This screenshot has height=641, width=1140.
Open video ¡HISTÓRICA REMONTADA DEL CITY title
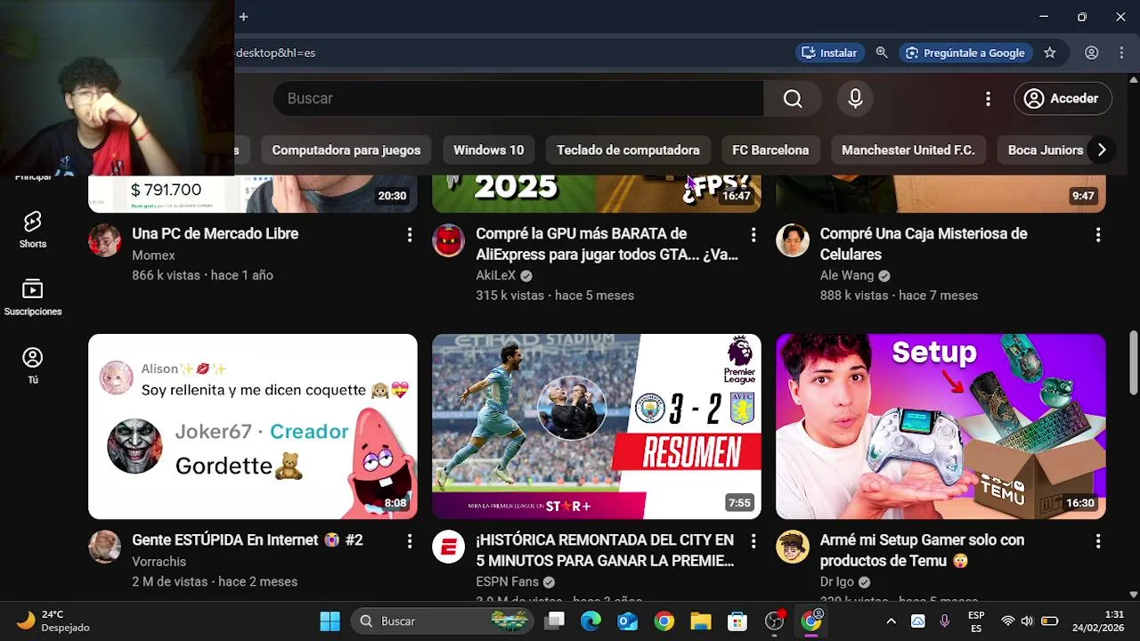605,550
